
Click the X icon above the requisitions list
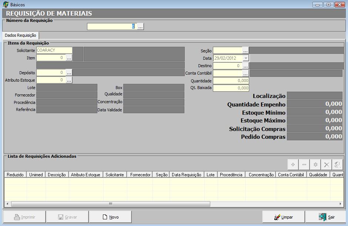click(x=327, y=165)
